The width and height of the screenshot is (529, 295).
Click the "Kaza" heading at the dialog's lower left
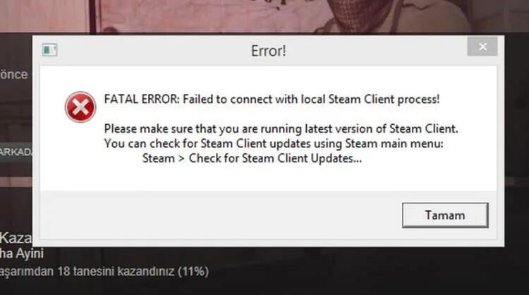tap(16, 238)
